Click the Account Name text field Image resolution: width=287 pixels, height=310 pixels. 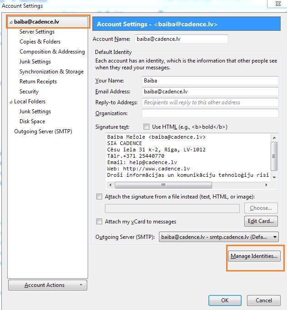pyautogui.click(x=181, y=39)
